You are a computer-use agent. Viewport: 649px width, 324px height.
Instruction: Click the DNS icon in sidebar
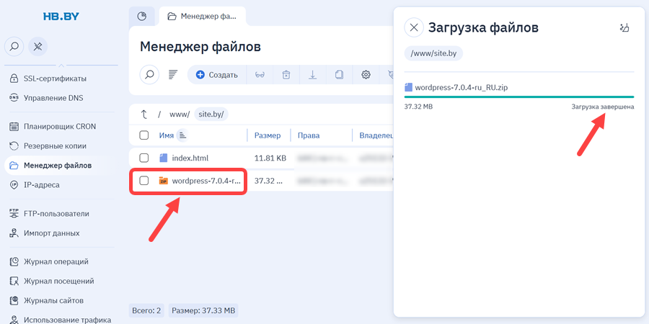14,98
